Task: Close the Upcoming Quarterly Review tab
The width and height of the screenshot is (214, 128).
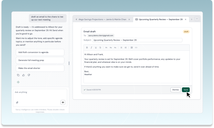Action: pos(185,19)
